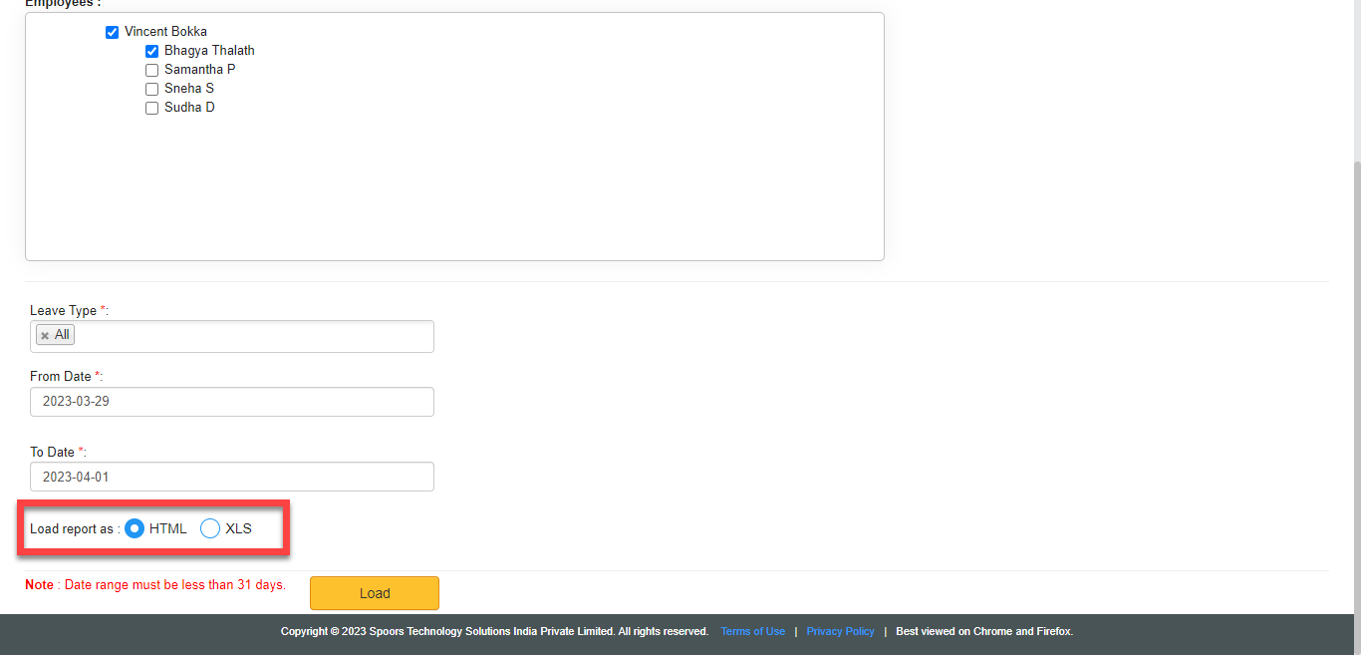Viewport: 1361px width, 655px height.
Task: Click the Sudha D name text
Action: (x=189, y=108)
